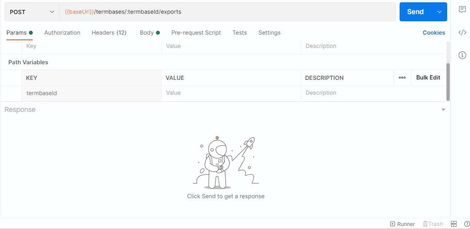This screenshot has width=470, height=229.
Task: Click the three-dots column options icon
Action: [x=402, y=78]
